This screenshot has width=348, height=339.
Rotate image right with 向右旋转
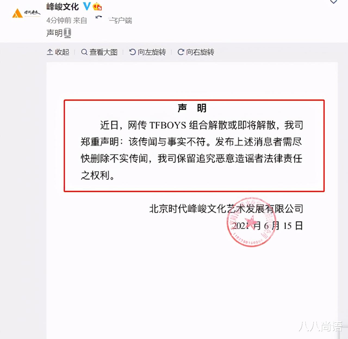pos(196,52)
